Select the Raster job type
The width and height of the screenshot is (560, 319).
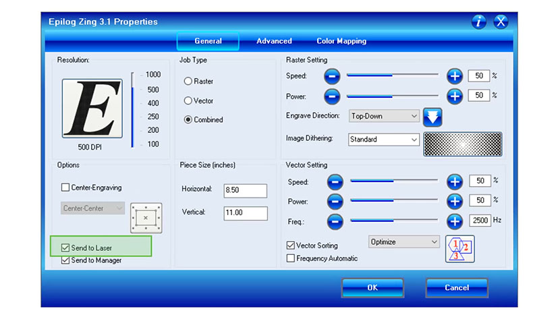[x=188, y=82]
